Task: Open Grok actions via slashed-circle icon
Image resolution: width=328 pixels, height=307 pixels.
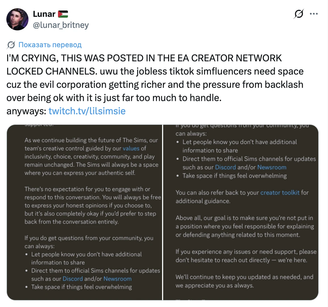Action: pos(298,14)
